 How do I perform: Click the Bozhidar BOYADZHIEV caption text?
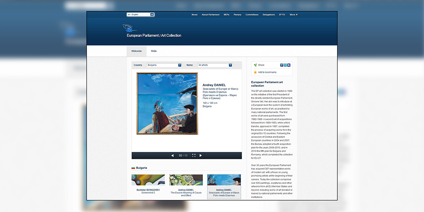[x=148, y=190]
